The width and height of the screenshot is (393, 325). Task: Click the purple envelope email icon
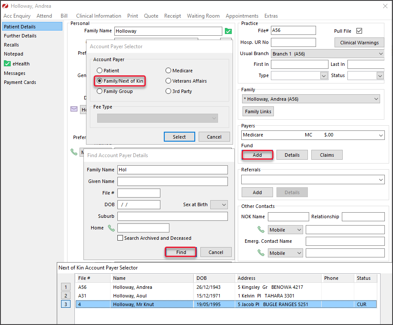pyautogui.click(x=74, y=109)
